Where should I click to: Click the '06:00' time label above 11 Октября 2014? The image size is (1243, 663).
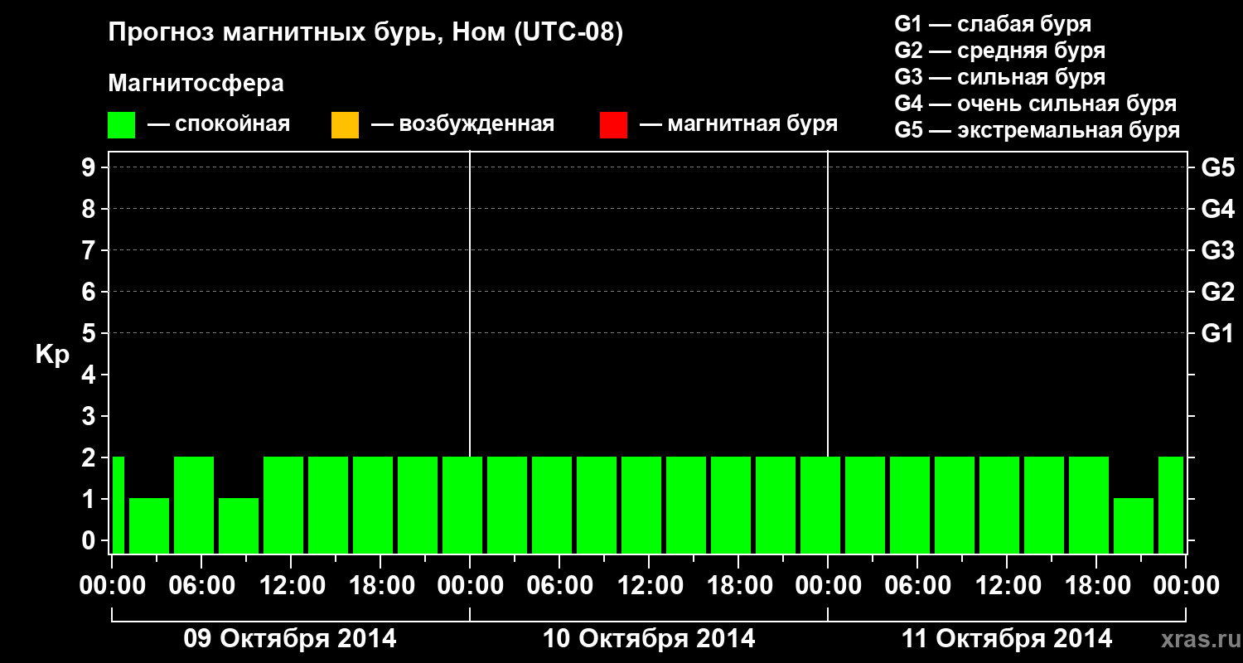click(917, 585)
